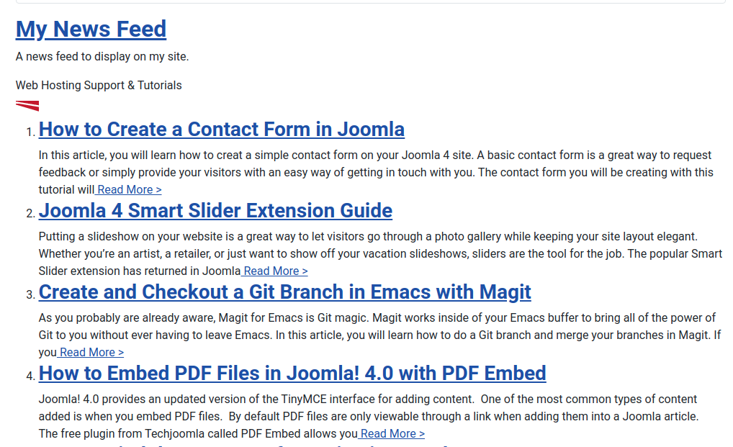
Task: Click list number 2 beside Smart Slider title
Action: 30,214
